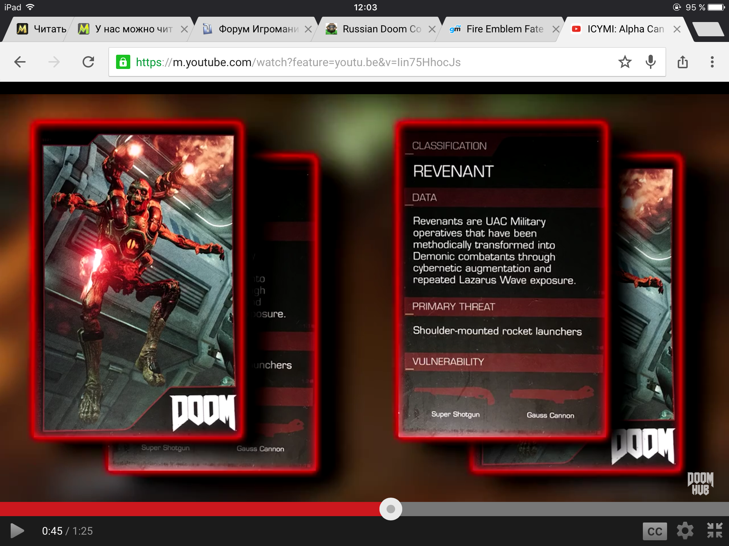Activate voice search microphone icon

pos(650,62)
